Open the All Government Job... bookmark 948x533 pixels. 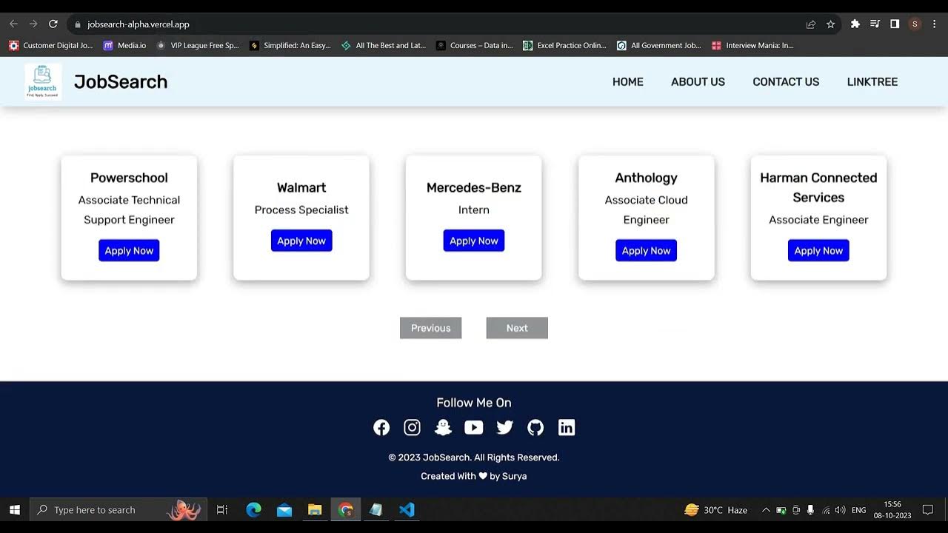point(658,45)
